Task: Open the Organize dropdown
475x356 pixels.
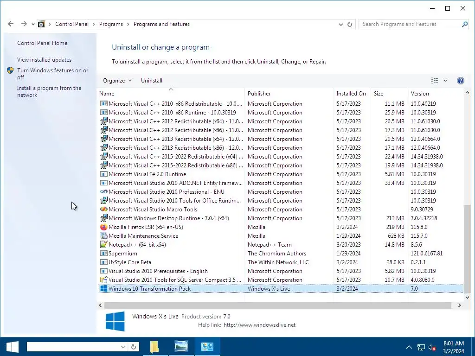Action: (x=117, y=81)
